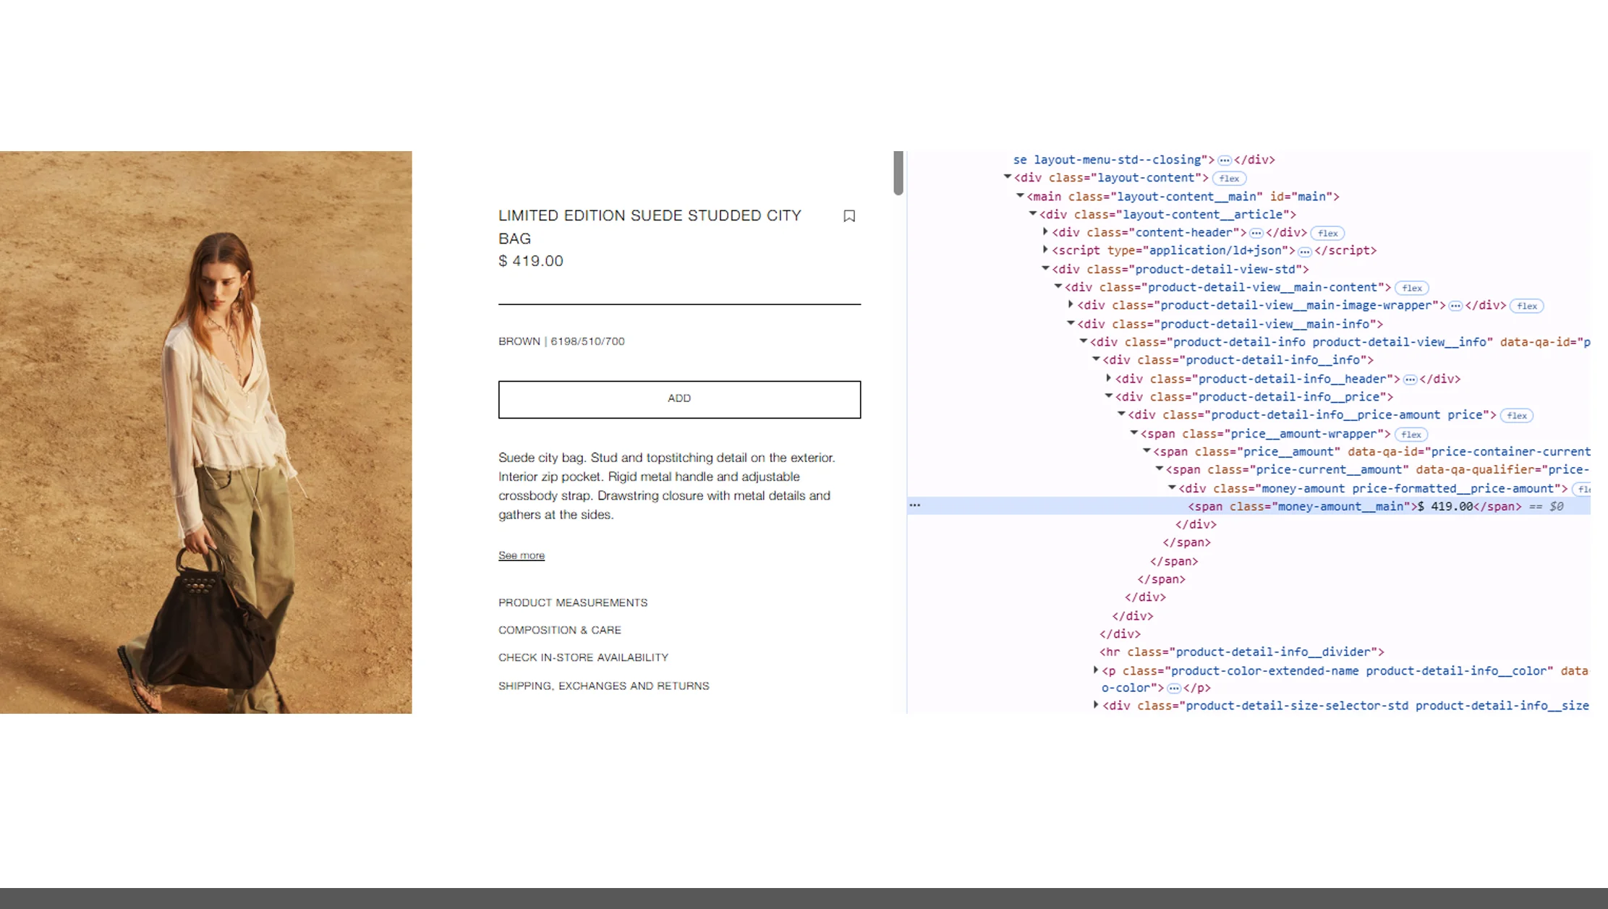
Task: Click flex badge beside layout-content div
Action: [x=1229, y=179]
